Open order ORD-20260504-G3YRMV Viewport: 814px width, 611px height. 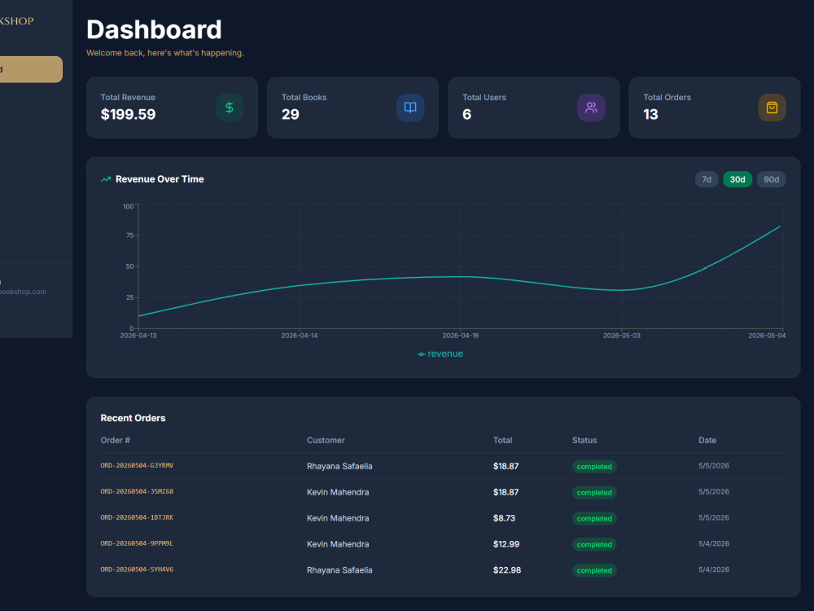137,465
